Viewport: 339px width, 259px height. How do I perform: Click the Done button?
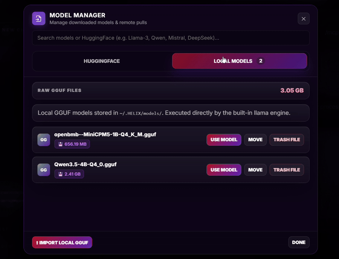click(299, 242)
